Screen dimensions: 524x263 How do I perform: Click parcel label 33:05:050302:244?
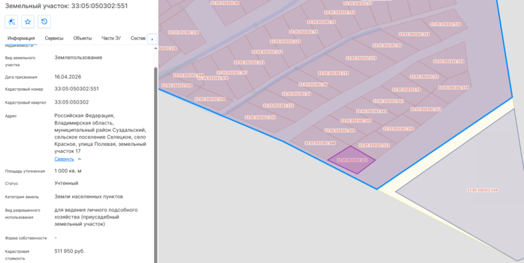(x=482, y=190)
